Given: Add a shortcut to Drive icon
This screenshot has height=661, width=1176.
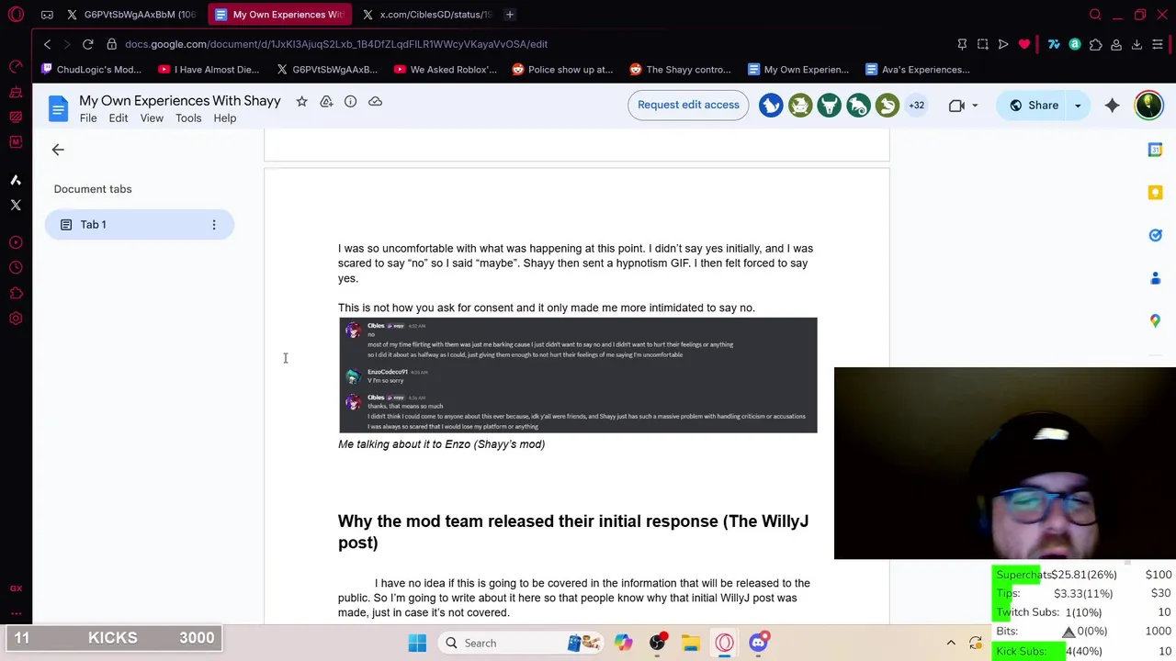Looking at the screenshot, I should pos(326,101).
